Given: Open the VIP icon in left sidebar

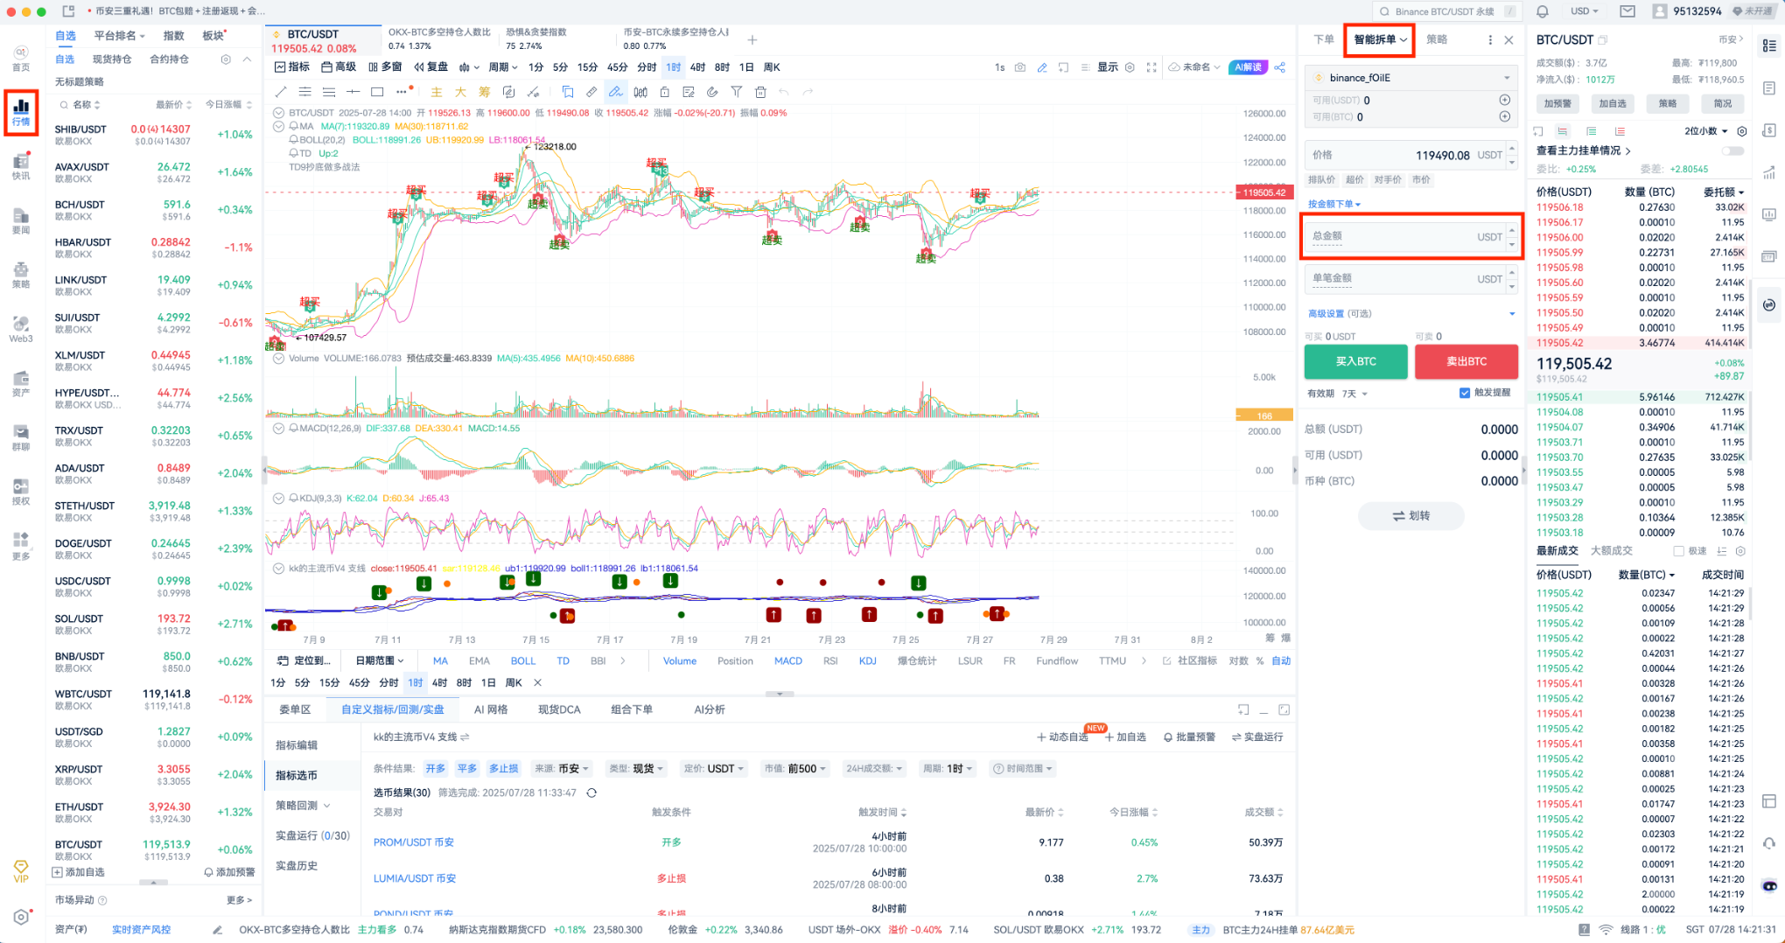Looking at the screenshot, I should (x=21, y=871).
